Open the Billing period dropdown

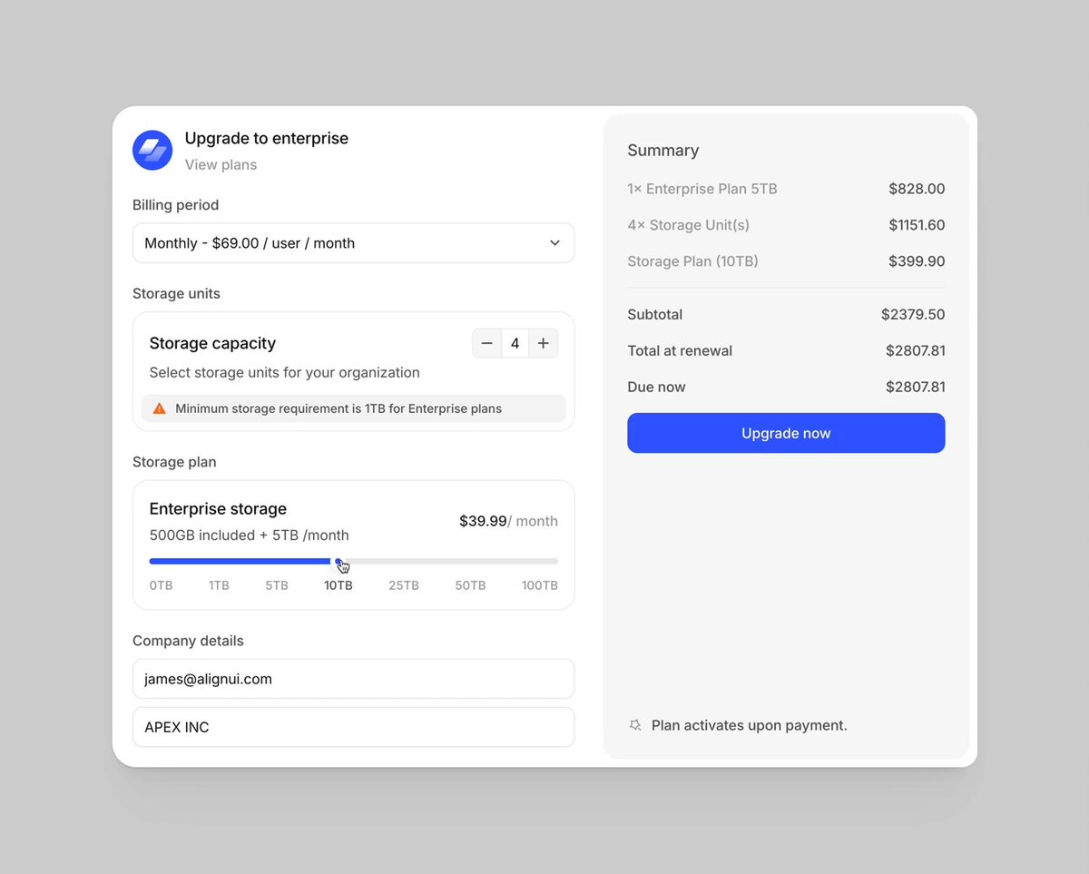(x=354, y=243)
